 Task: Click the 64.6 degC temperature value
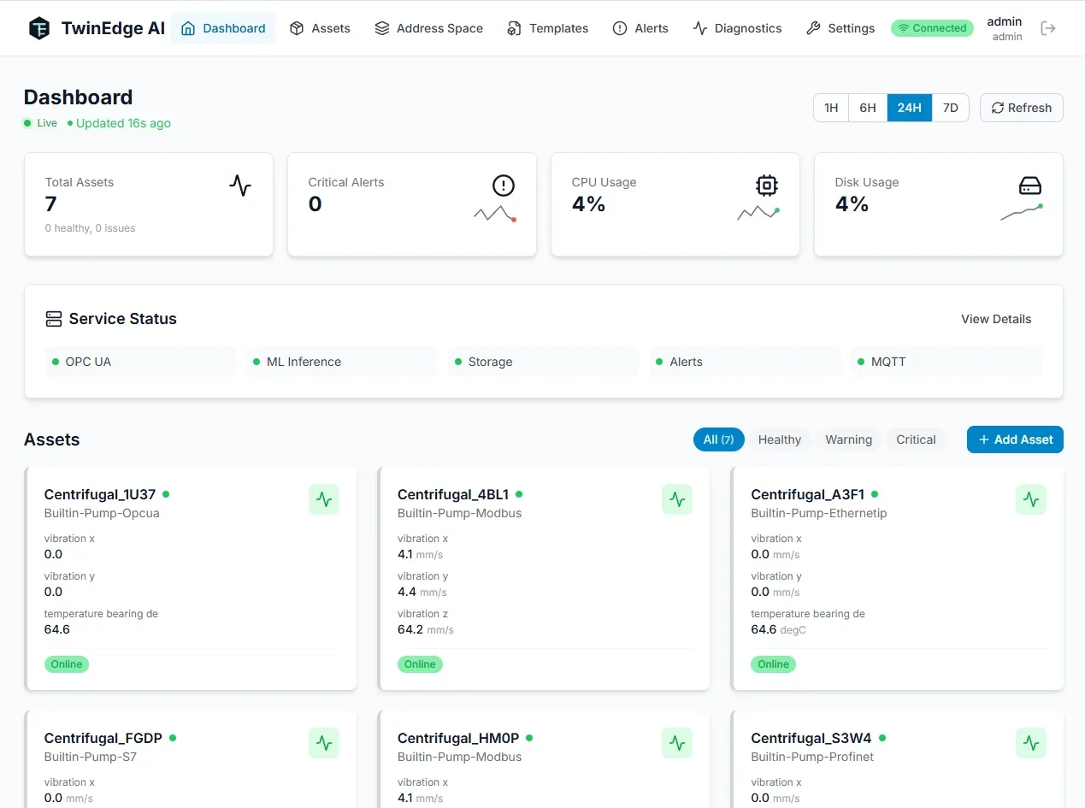pos(779,629)
